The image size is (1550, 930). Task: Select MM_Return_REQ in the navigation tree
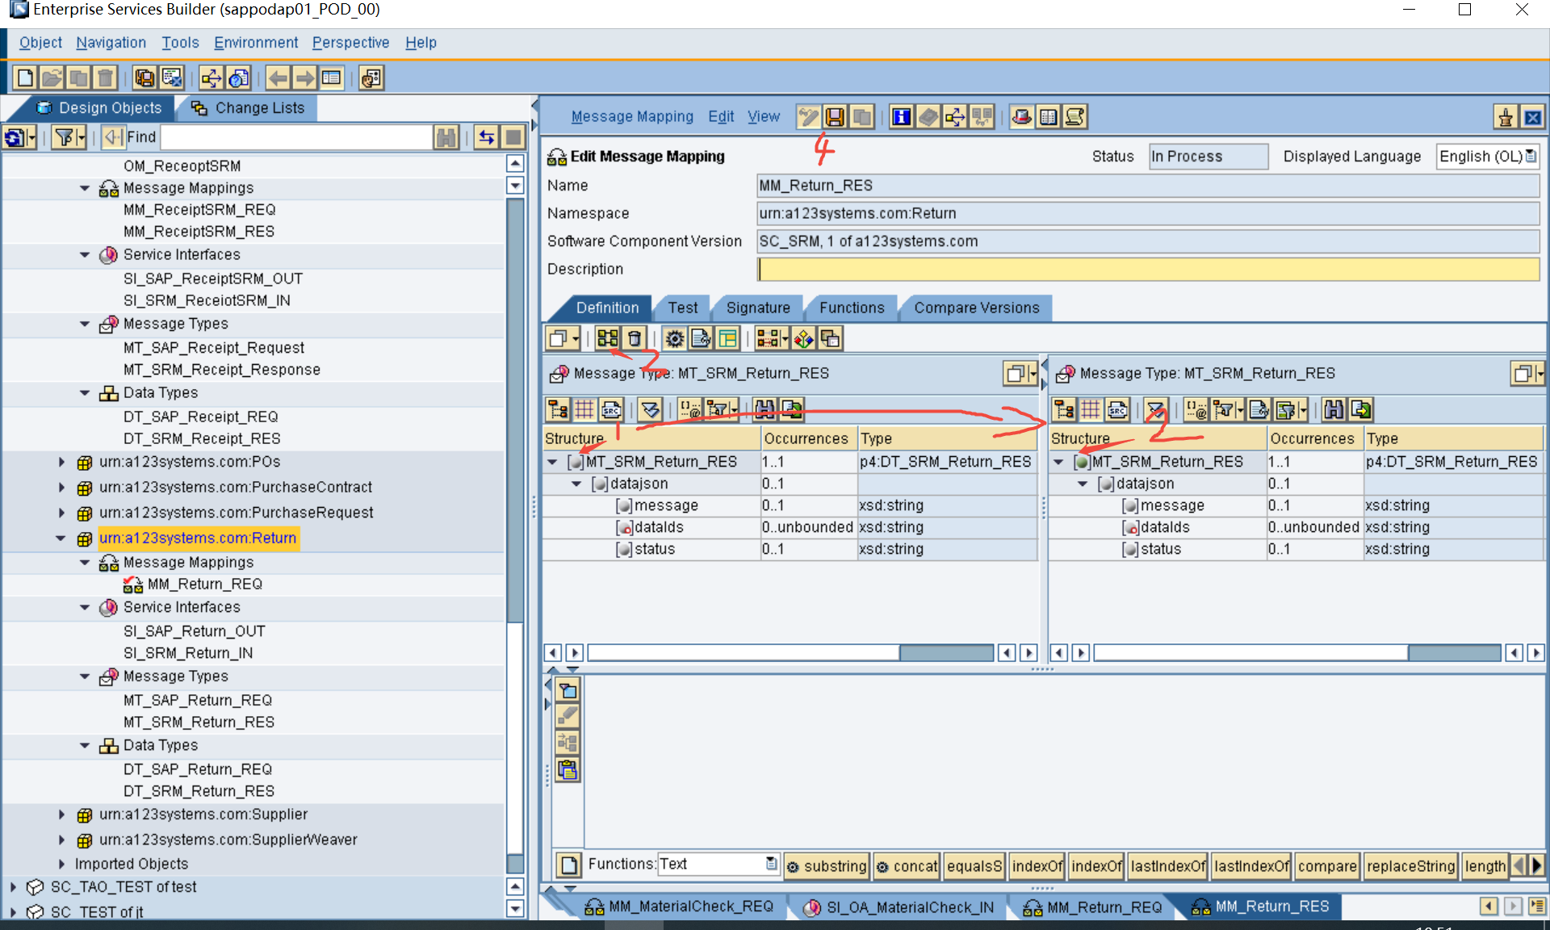pos(205,584)
